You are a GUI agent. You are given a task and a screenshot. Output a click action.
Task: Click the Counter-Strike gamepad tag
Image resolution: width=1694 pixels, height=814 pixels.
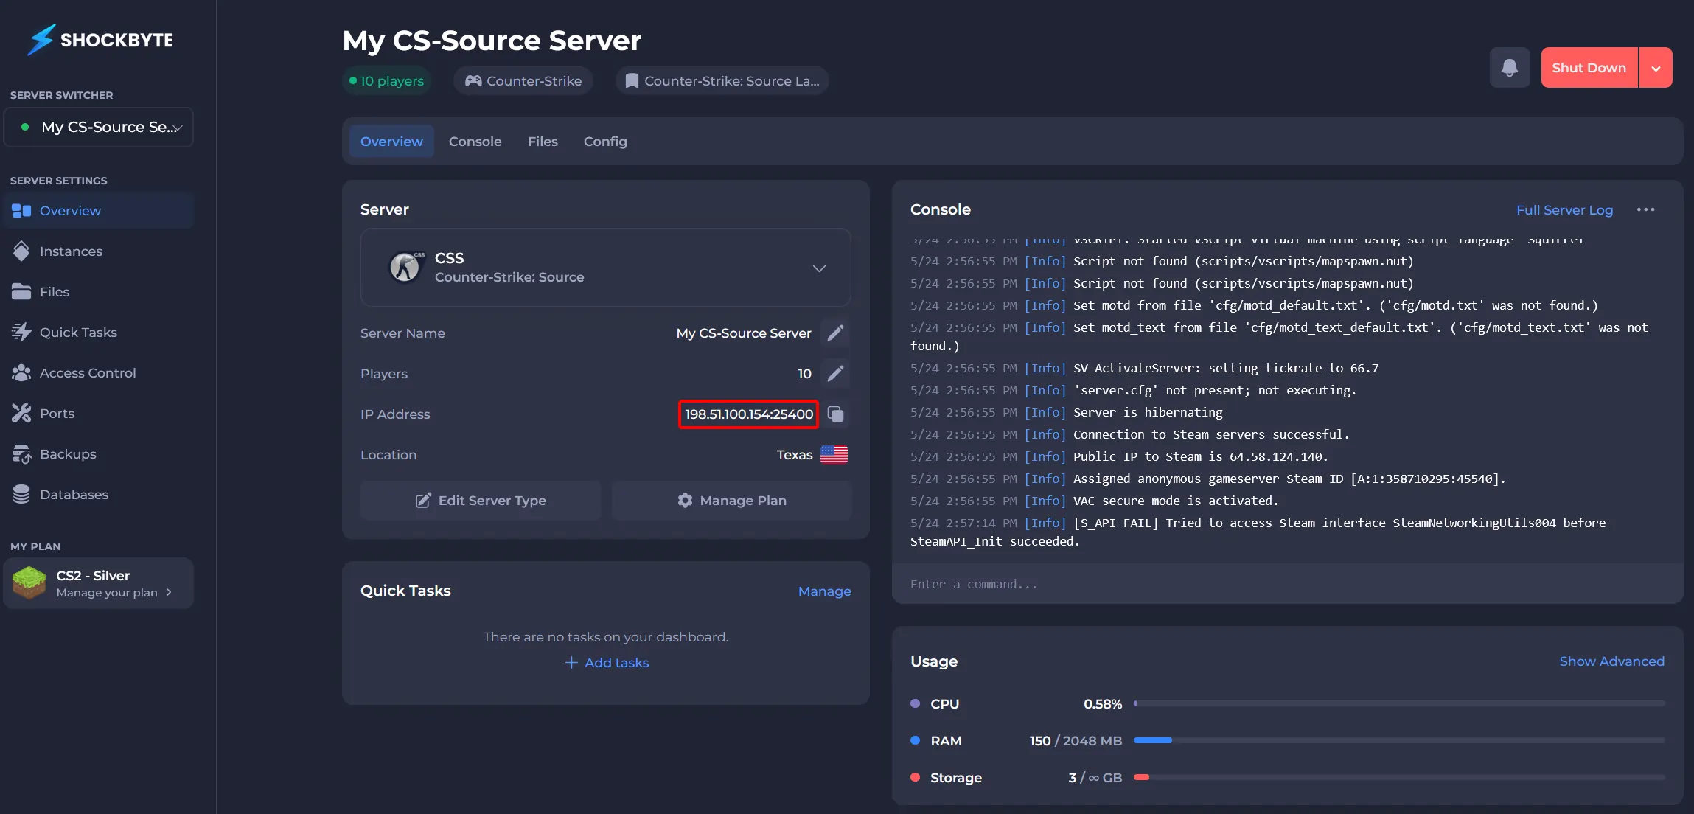(x=523, y=81)
